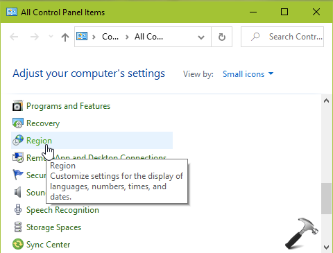
Task: Expand the chevron before All Co...
Action: pos(127,37)
